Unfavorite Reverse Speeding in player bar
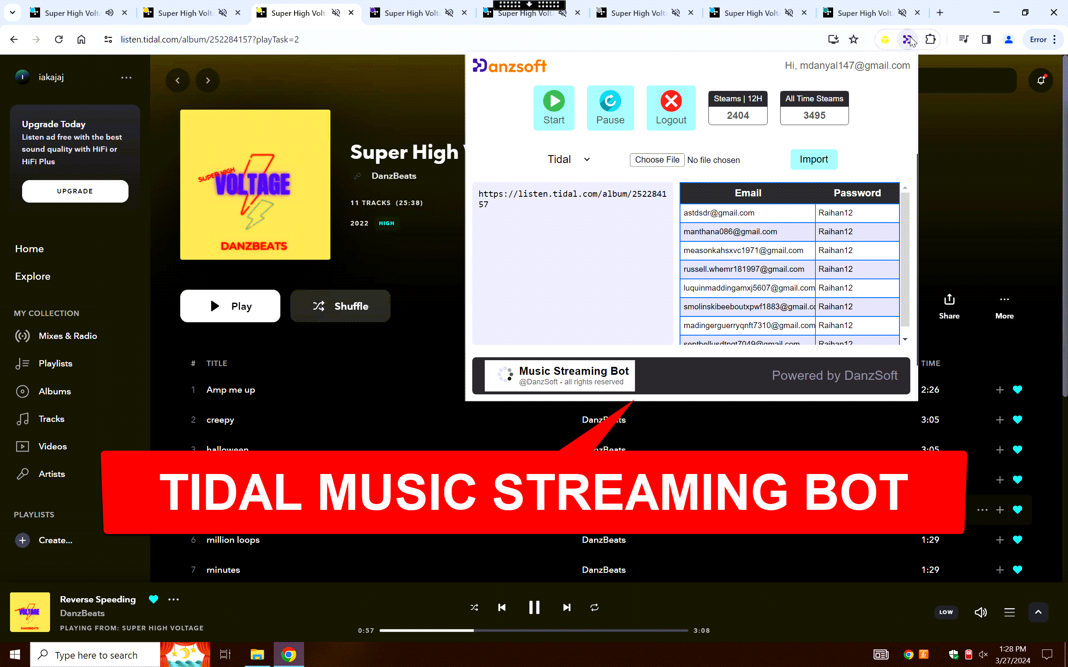 (153, 599)
